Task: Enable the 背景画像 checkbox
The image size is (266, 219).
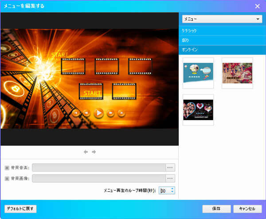Action: coord(7,178)
